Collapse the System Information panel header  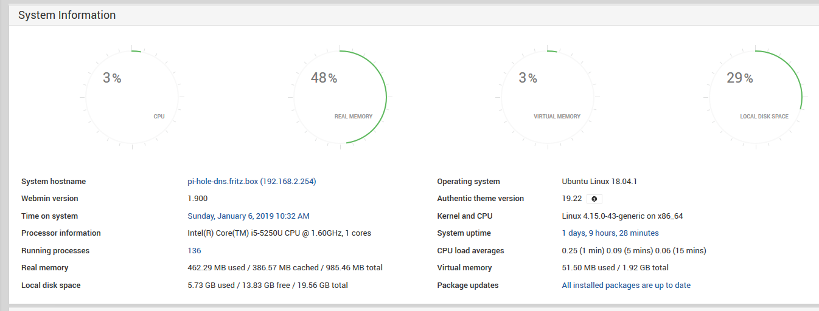(x=67, y=15)
